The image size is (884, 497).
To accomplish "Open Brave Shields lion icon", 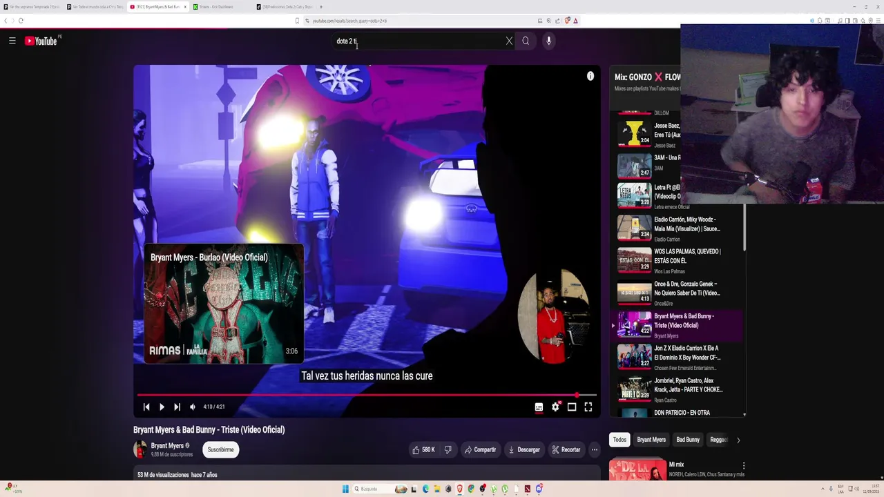I will (568, 21).
